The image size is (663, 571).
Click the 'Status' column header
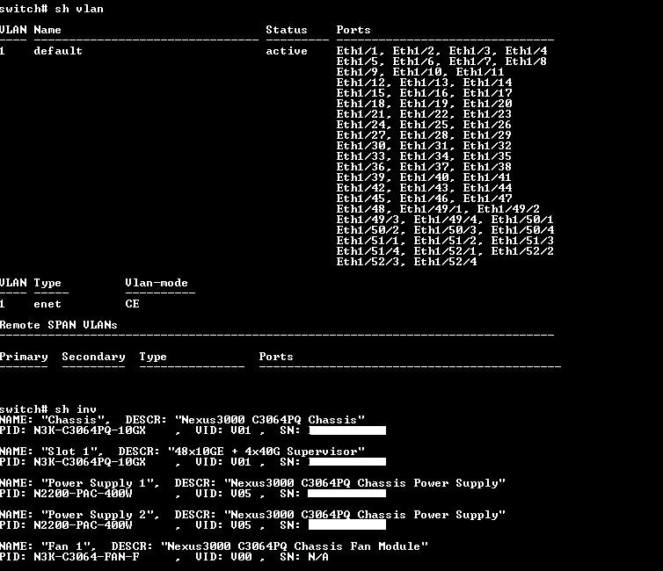287,30
